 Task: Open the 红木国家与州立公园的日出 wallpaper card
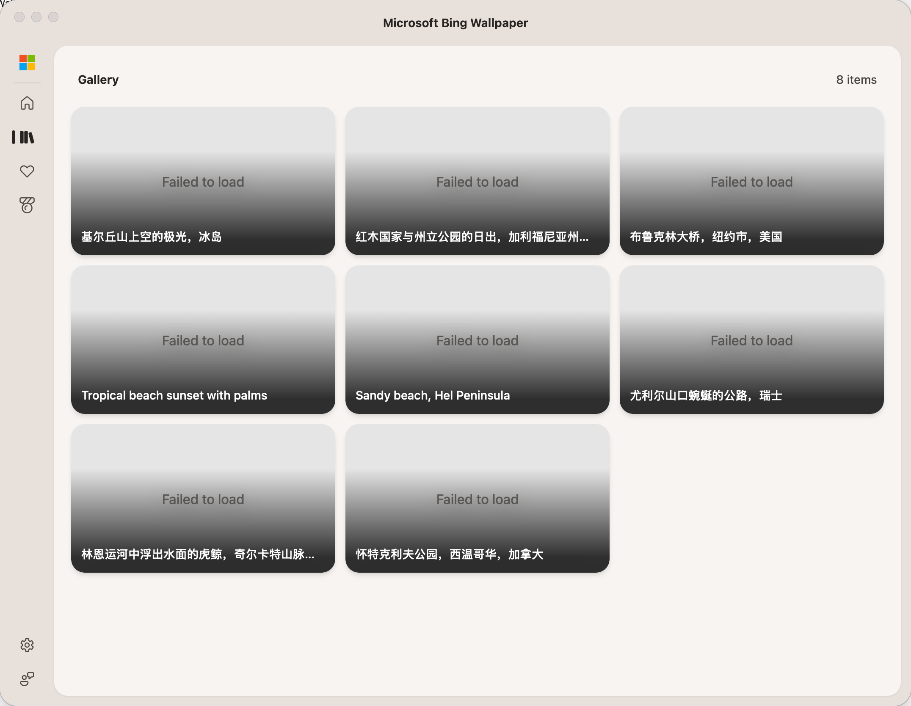click(x=478, y=181)
